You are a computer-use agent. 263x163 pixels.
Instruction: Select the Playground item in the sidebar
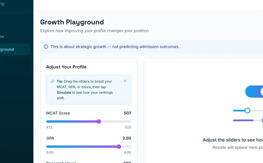pos(15,49)
